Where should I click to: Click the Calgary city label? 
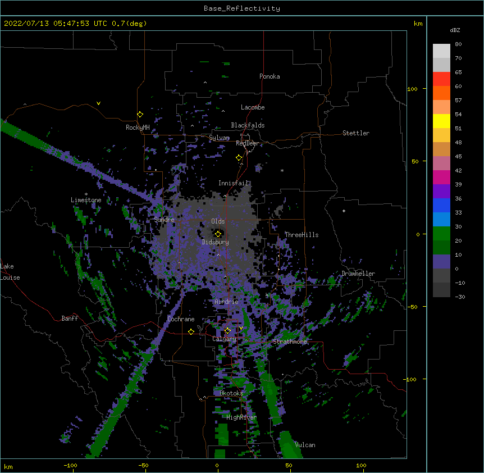[x=224, y=339]
